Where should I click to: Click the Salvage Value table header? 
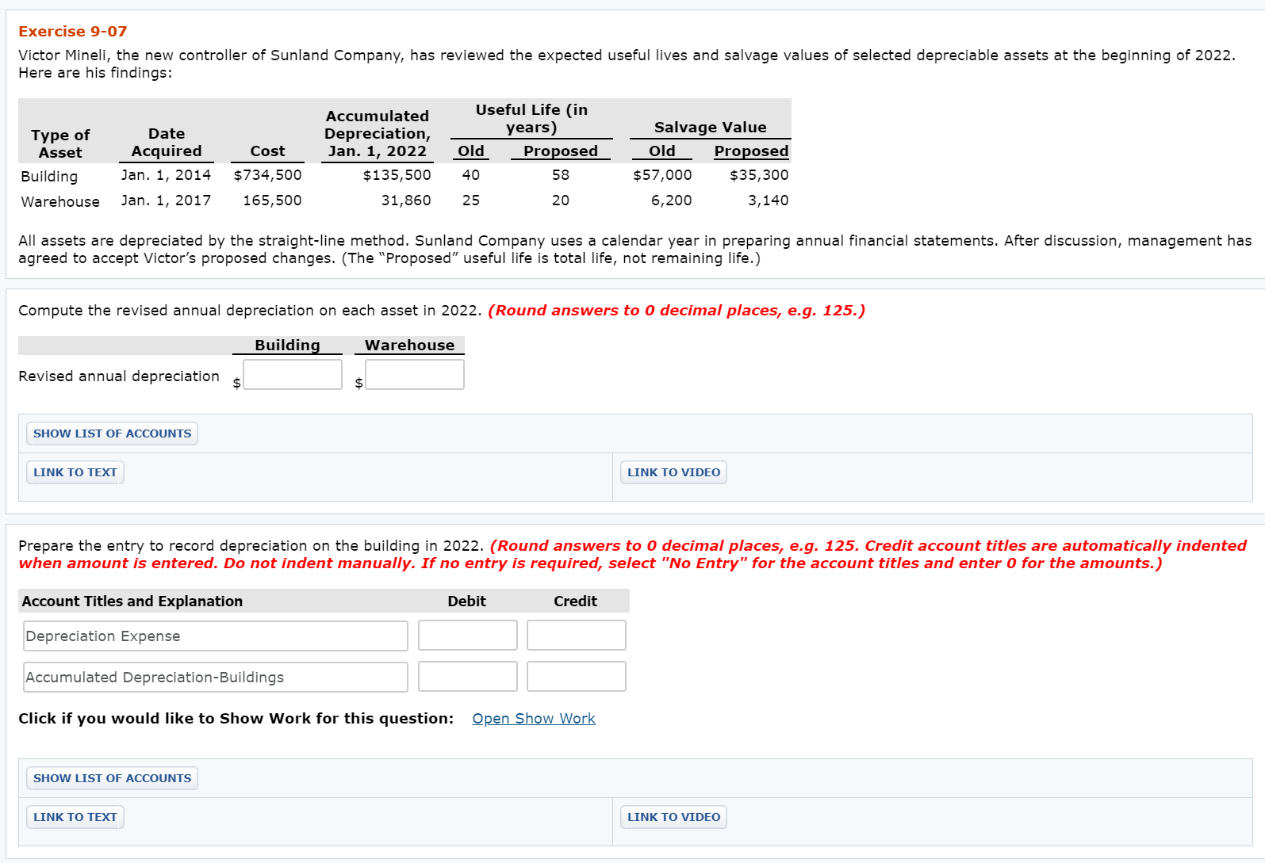click(x=711, y=128)
